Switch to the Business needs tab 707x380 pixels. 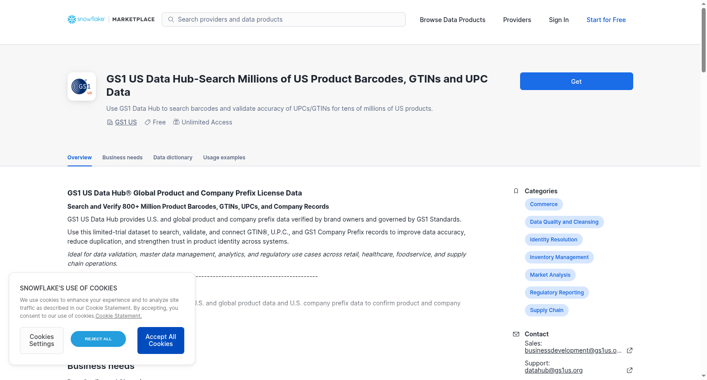(122, 158)
